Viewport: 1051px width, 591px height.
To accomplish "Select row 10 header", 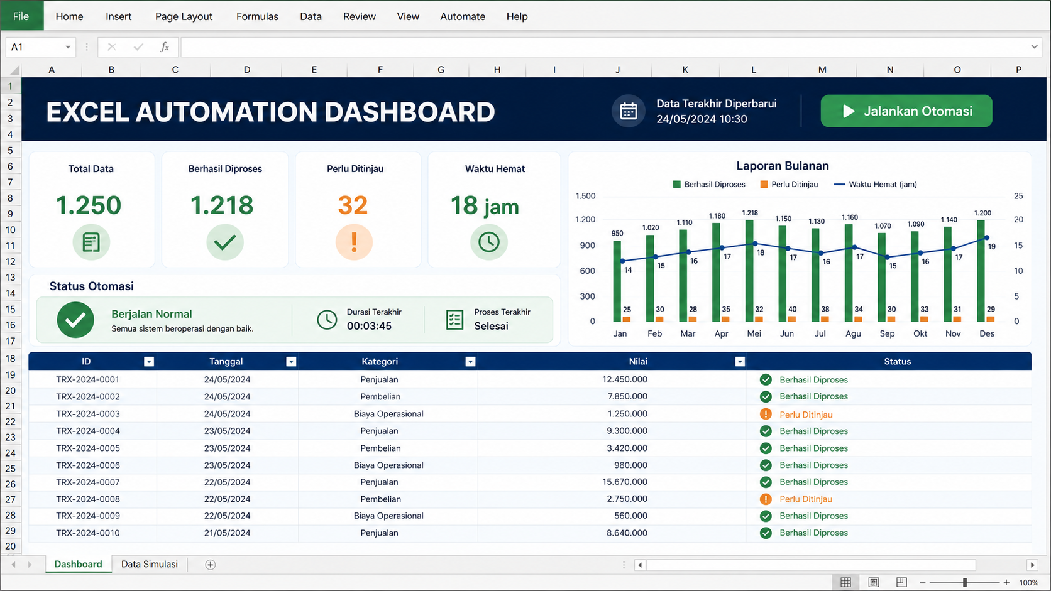I will [11, 230].
